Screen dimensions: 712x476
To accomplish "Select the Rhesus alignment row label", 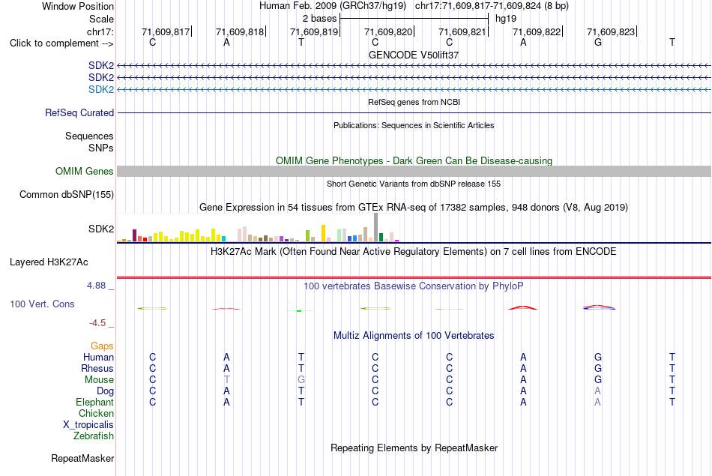I will coord(97,368).
